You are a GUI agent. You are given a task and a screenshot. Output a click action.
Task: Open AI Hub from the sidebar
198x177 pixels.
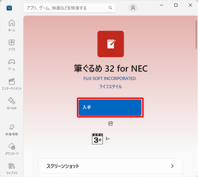[x=12, y=103]
